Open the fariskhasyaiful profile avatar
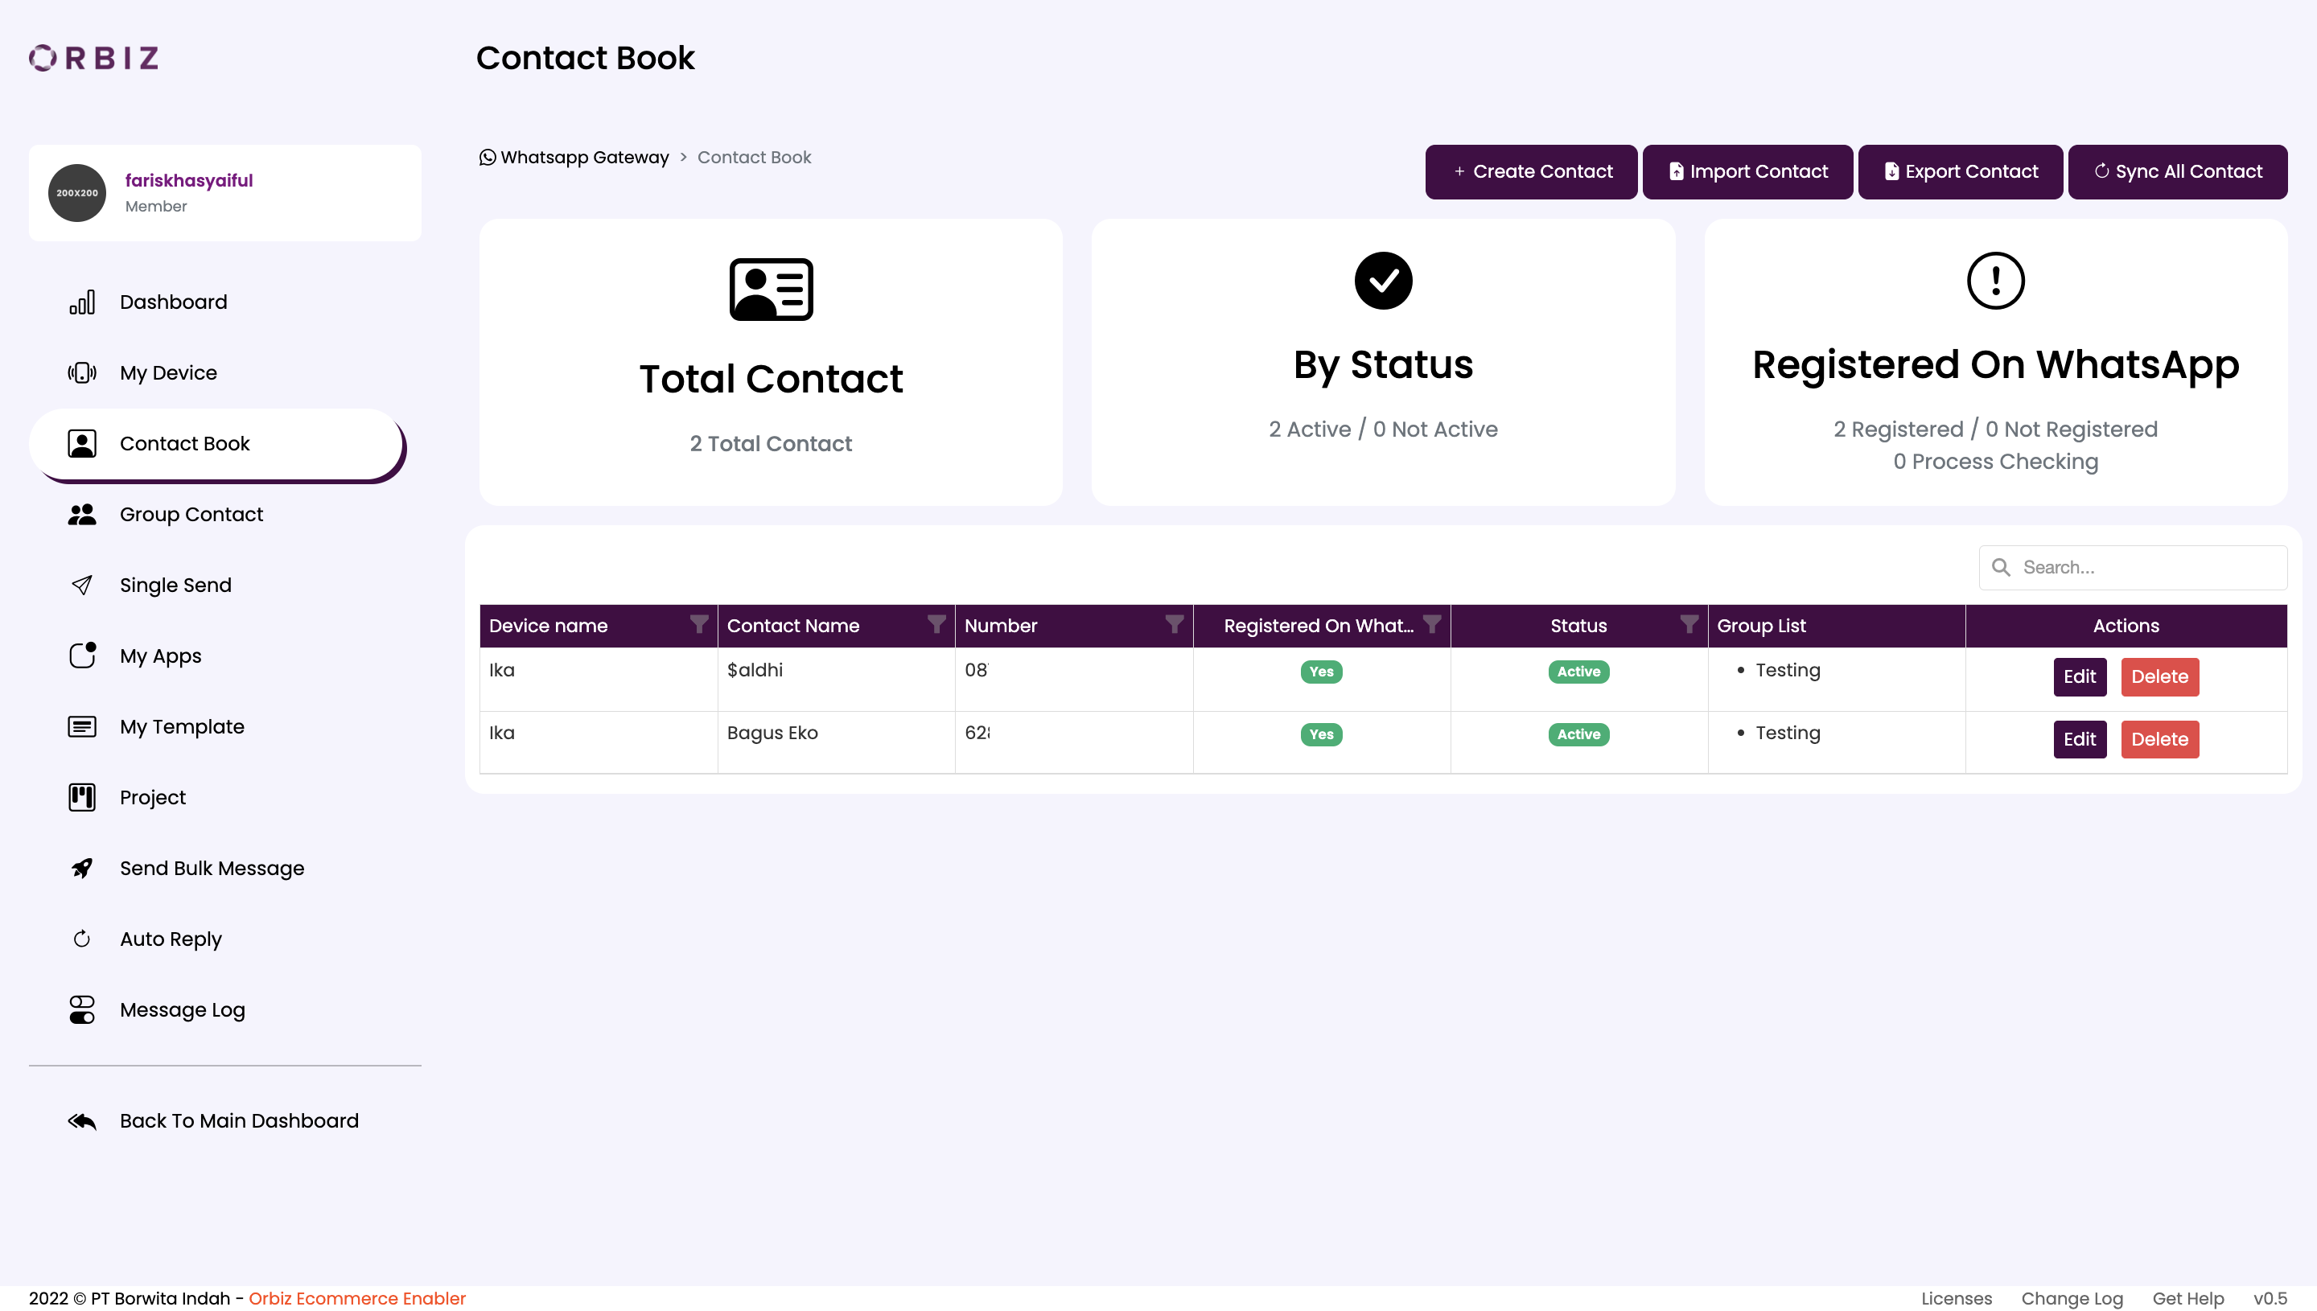The image size is (2317, 1311). point(77,193)
